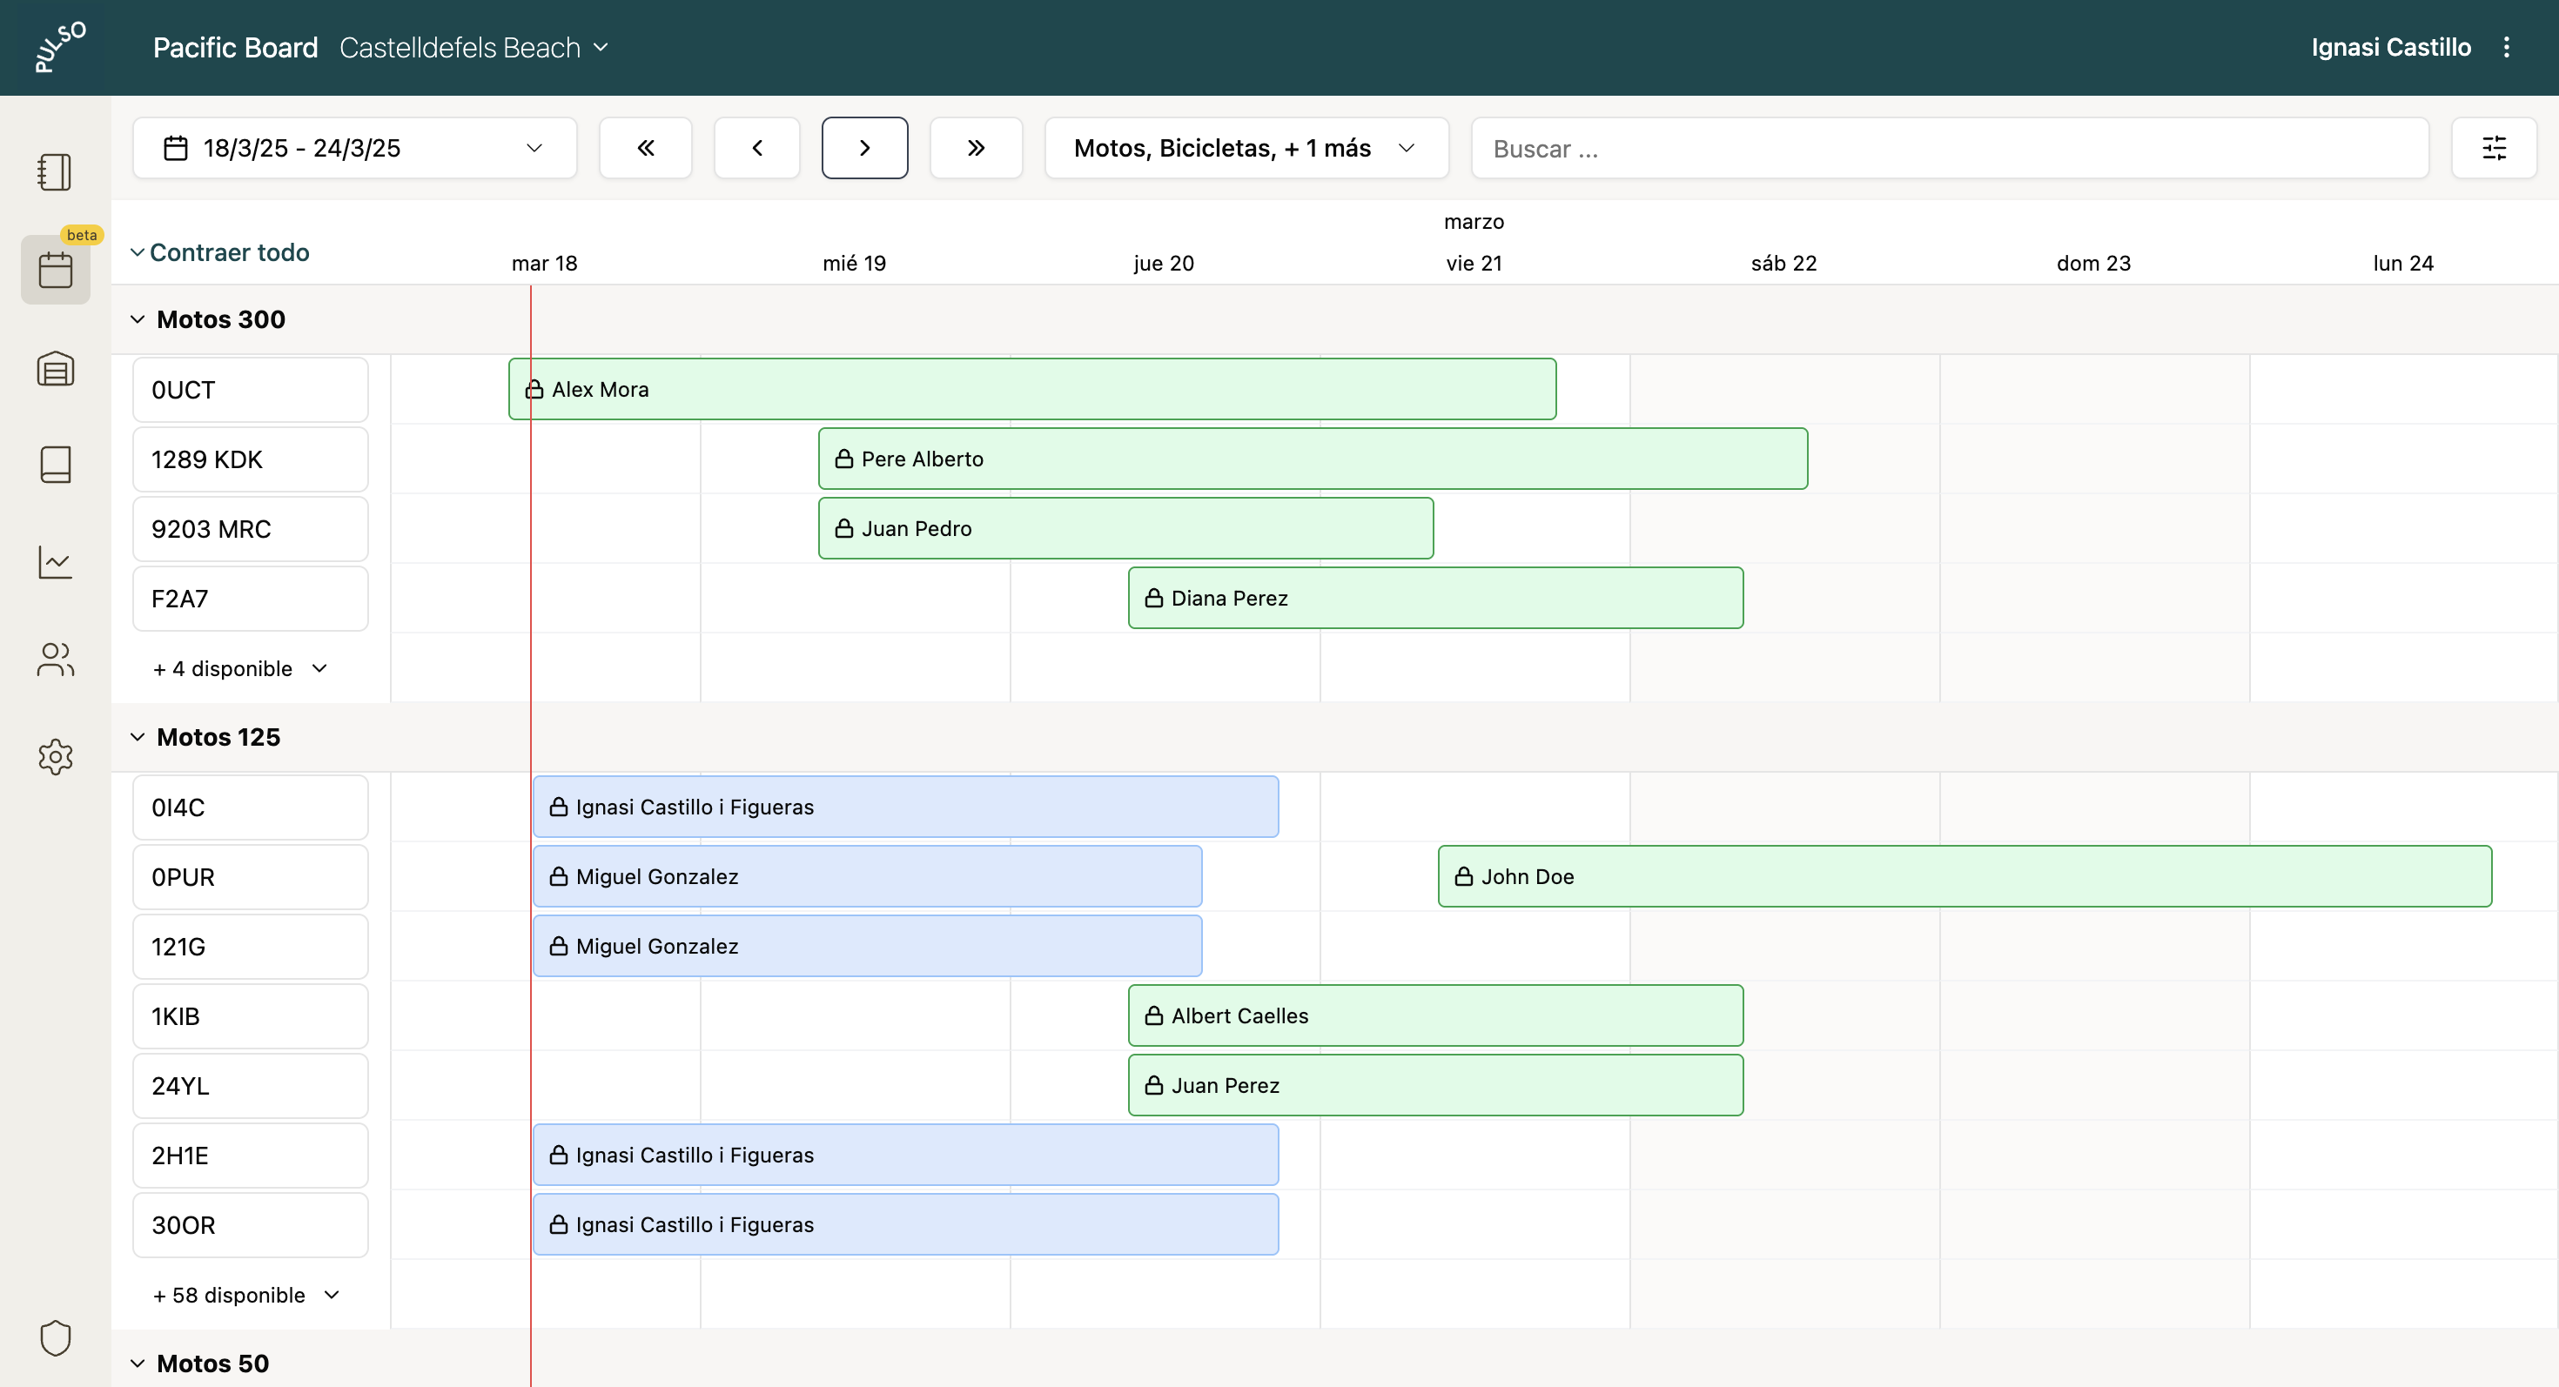The height and width of the screenshot is (1387, 2559).
Task: Open the three-dot user menu
Action: pos(2507,48)
